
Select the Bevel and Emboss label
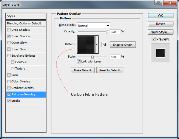[23, 55]
